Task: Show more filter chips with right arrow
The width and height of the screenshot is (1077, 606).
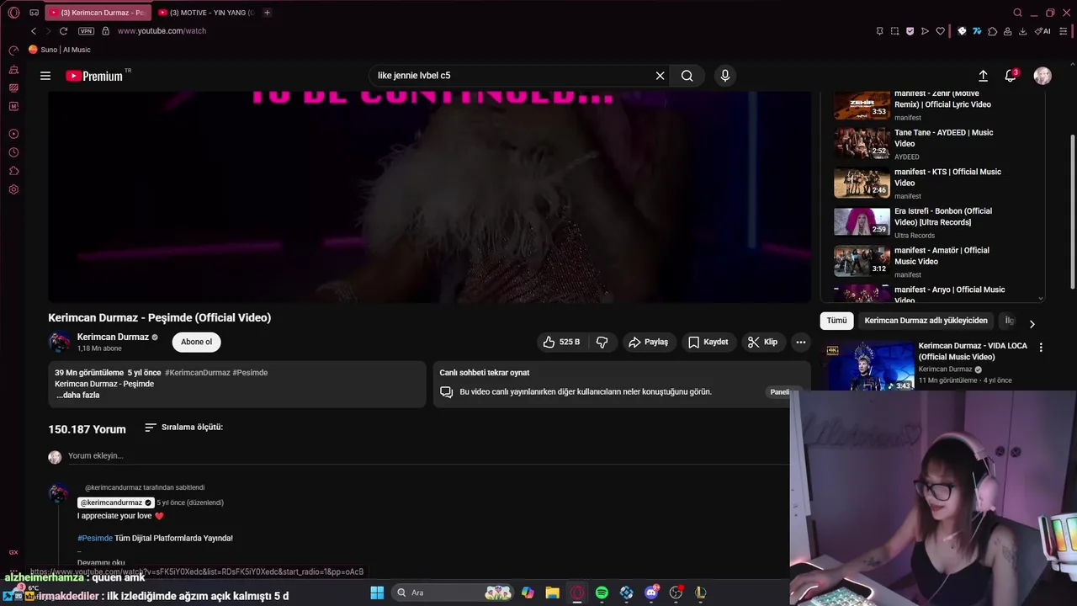Action: [1032, 324]
